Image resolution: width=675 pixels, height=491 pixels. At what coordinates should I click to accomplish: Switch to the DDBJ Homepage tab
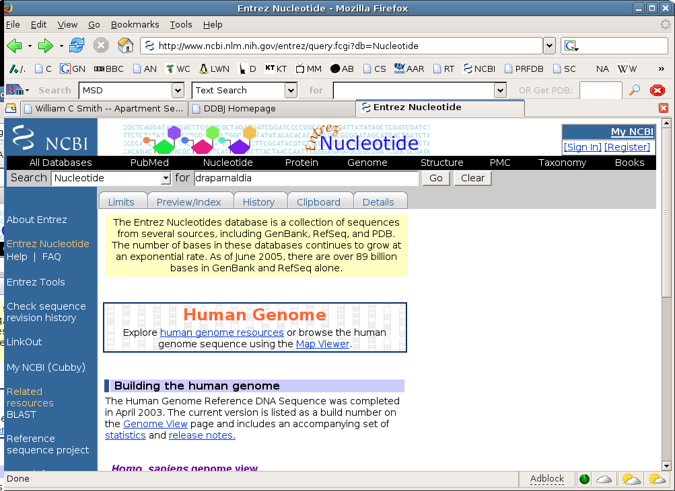[x=271, y=108]
